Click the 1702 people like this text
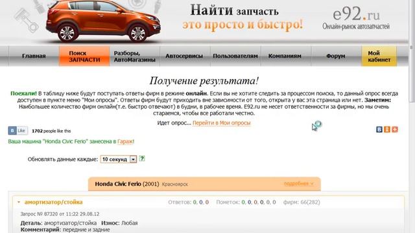The width and height of the screenshot is (415, 233). click(x=51, y=131)
